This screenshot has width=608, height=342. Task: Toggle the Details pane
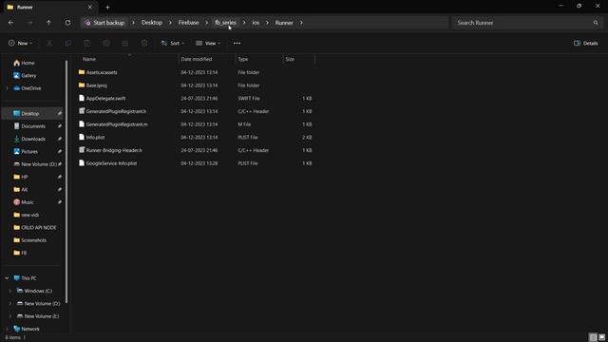point(586,43)
